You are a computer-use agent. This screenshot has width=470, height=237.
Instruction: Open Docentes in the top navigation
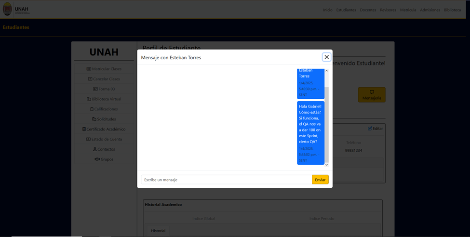pos(368,10)
